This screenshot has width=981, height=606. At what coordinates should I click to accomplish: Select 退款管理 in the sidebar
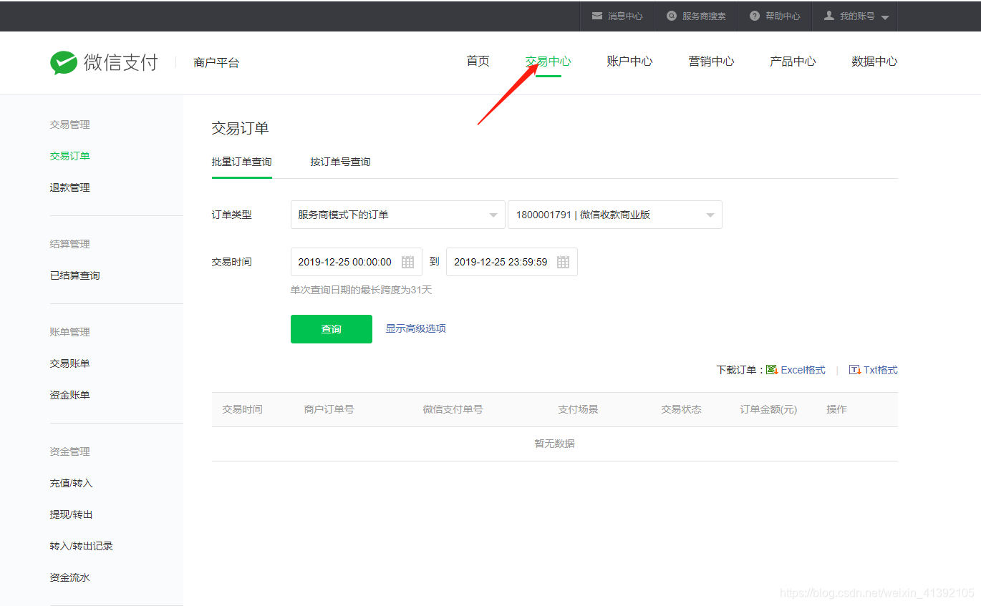(x=69, y=187)
